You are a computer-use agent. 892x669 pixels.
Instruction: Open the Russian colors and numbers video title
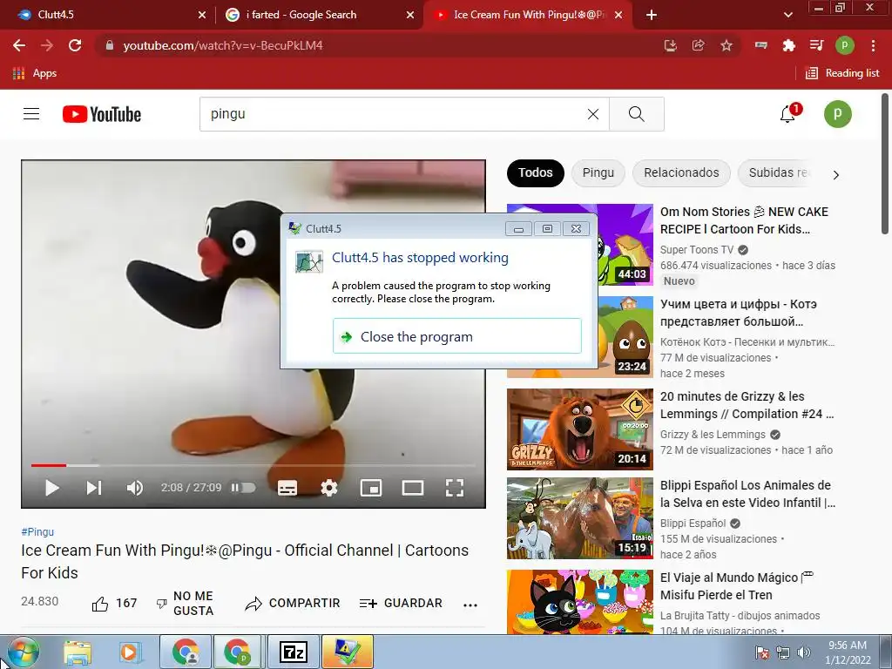click(739, 313)
